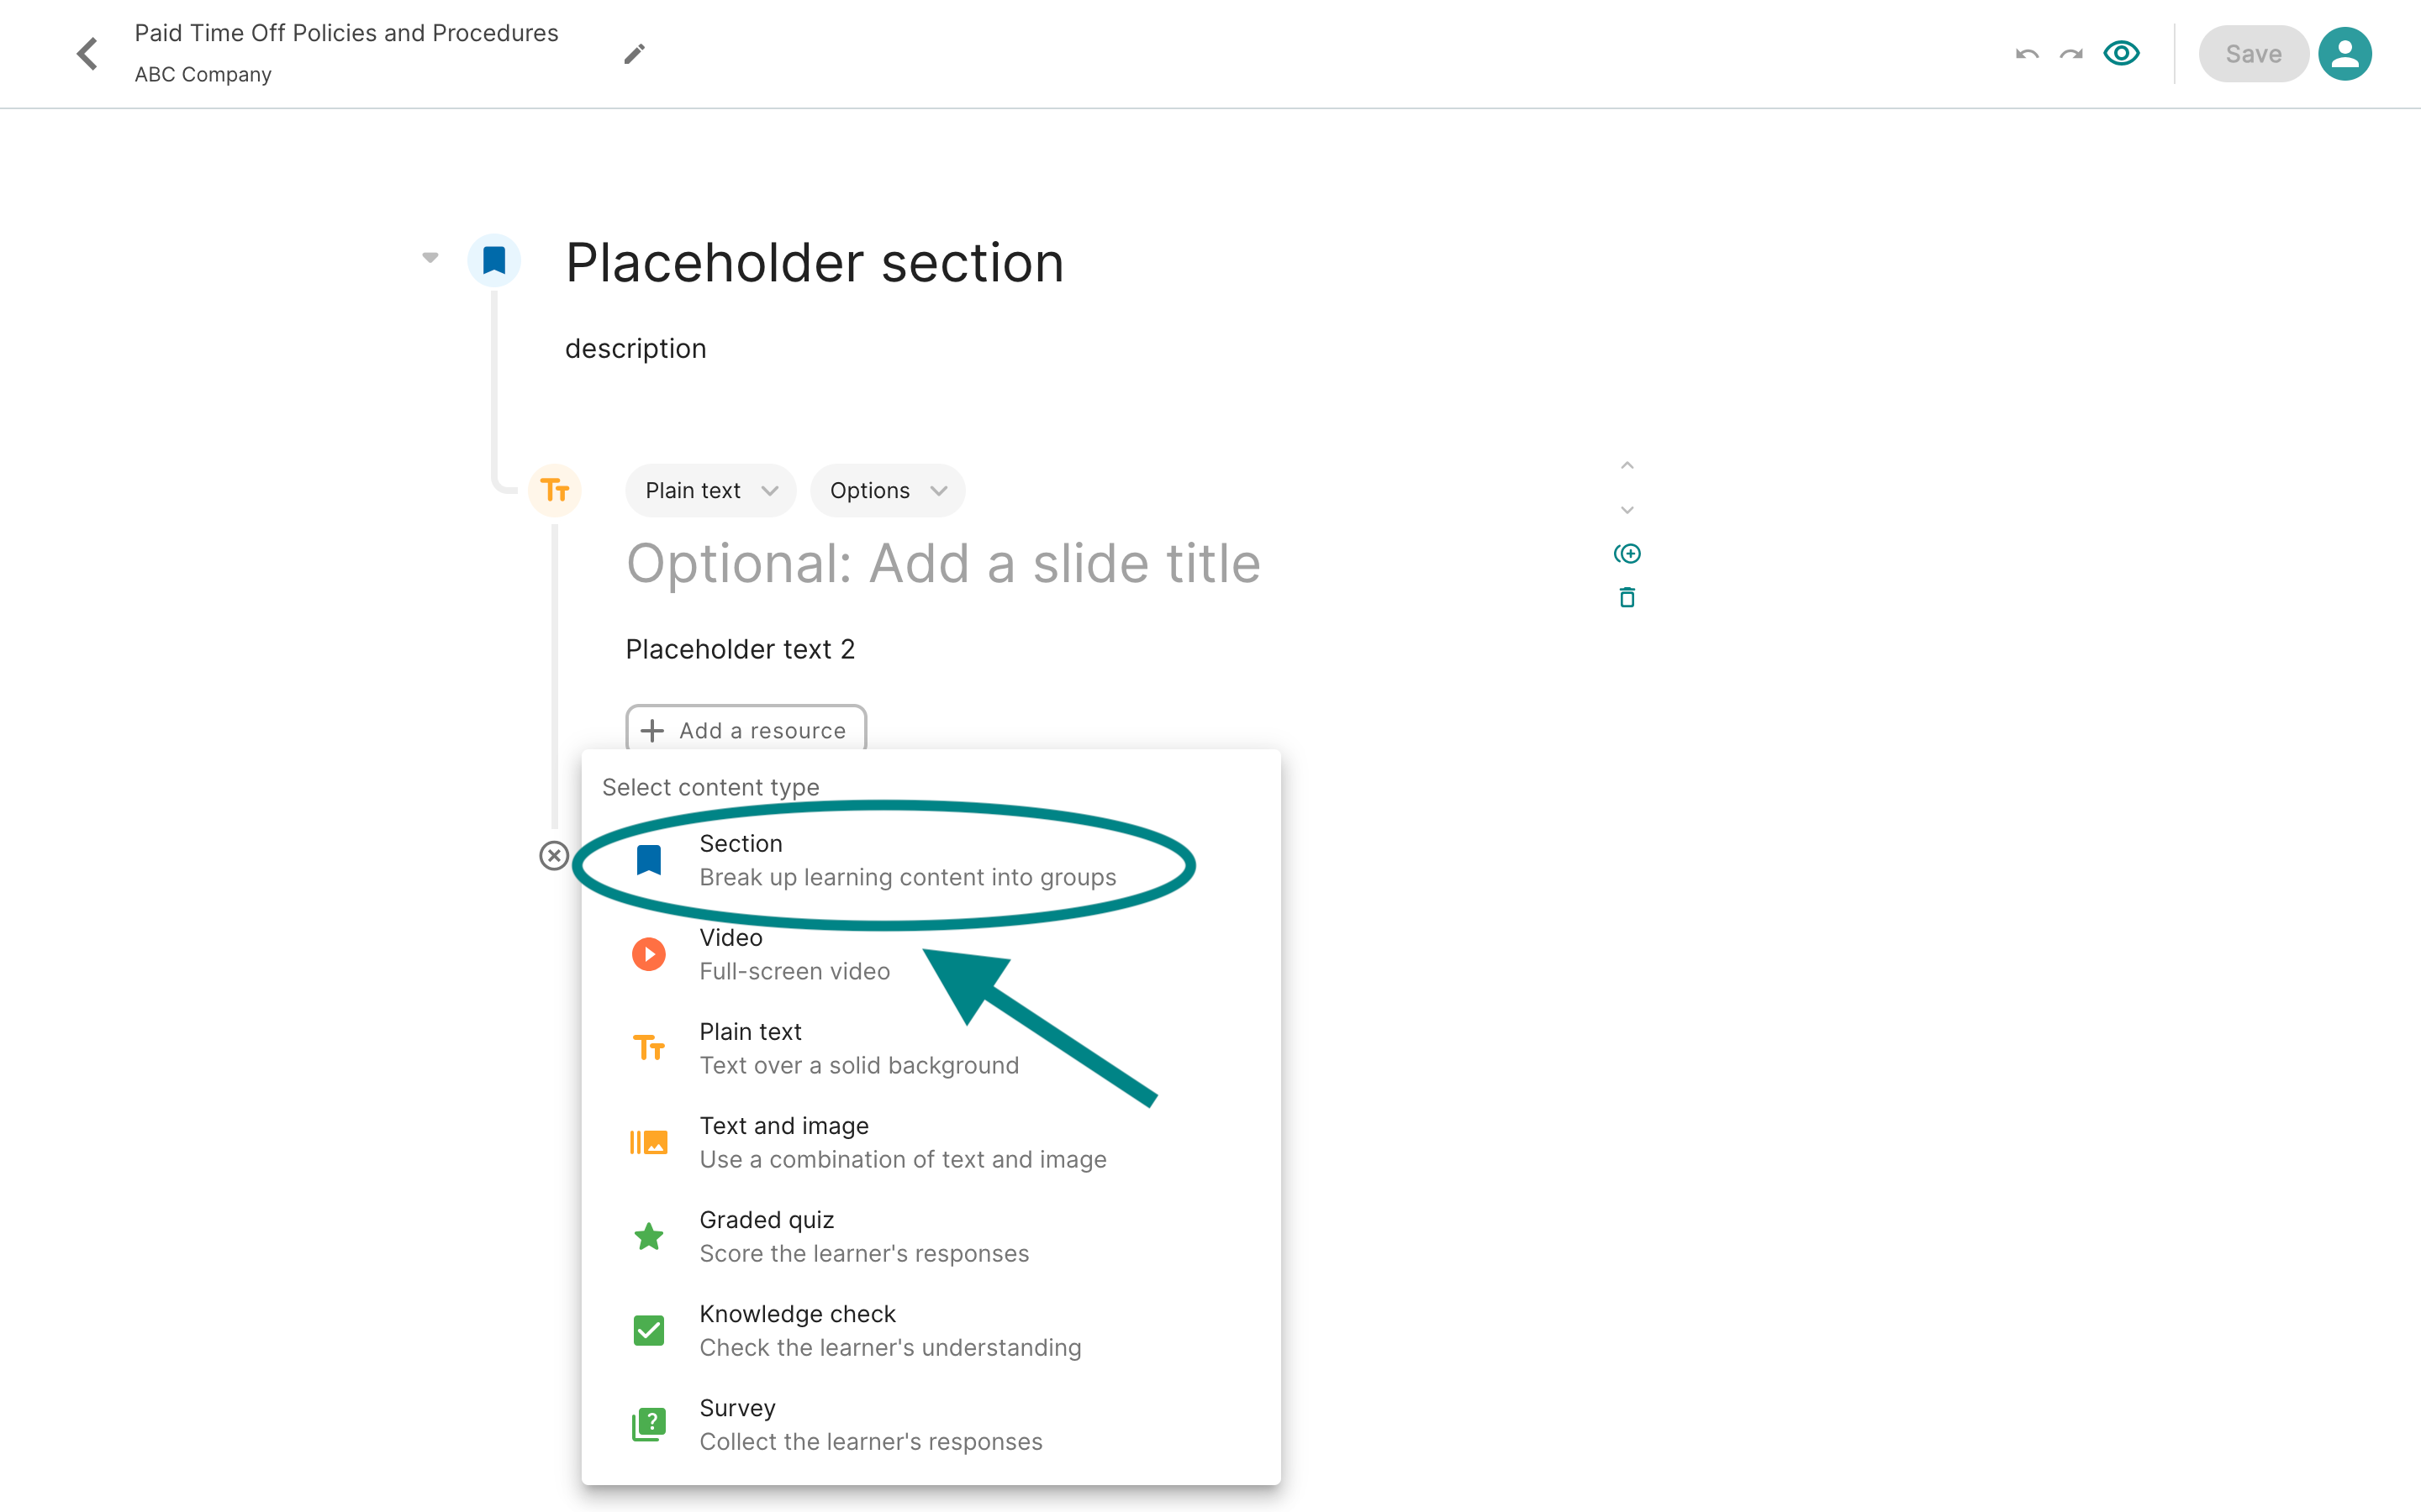This screenshot has height=1512, width=2421.
Task: Click the blue section bookmark icon
Action: pyautogui.click(x=494, y=261)
